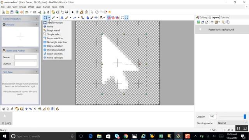
Task: Click the new cursor icon in toolbar
Action: coord(4,12)
